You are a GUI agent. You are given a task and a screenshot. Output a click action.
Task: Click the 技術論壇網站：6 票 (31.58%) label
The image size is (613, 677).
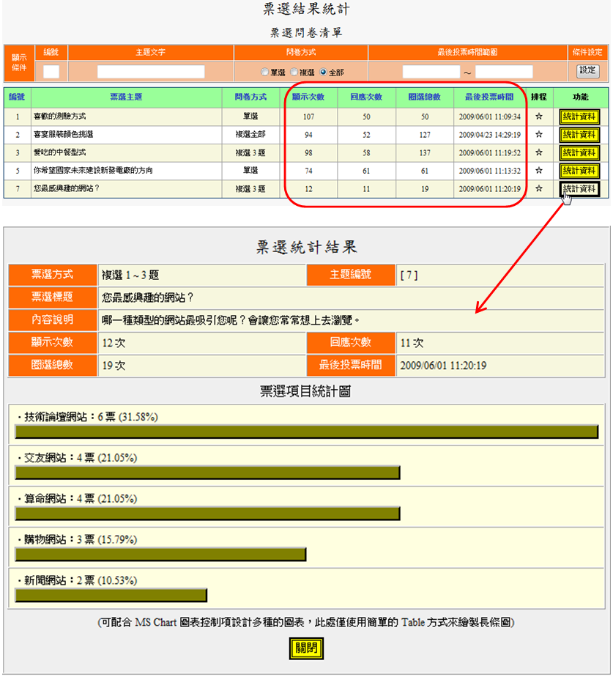point(91,417)
